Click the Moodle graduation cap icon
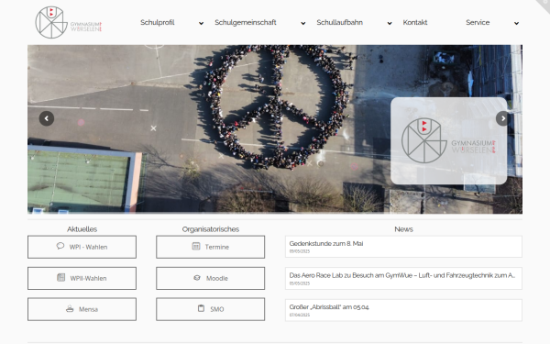Screen dimensions: 550x344 197,278
